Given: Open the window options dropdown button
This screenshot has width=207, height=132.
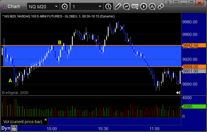Looking at the screenshot, I should click(x=176, y=3).
